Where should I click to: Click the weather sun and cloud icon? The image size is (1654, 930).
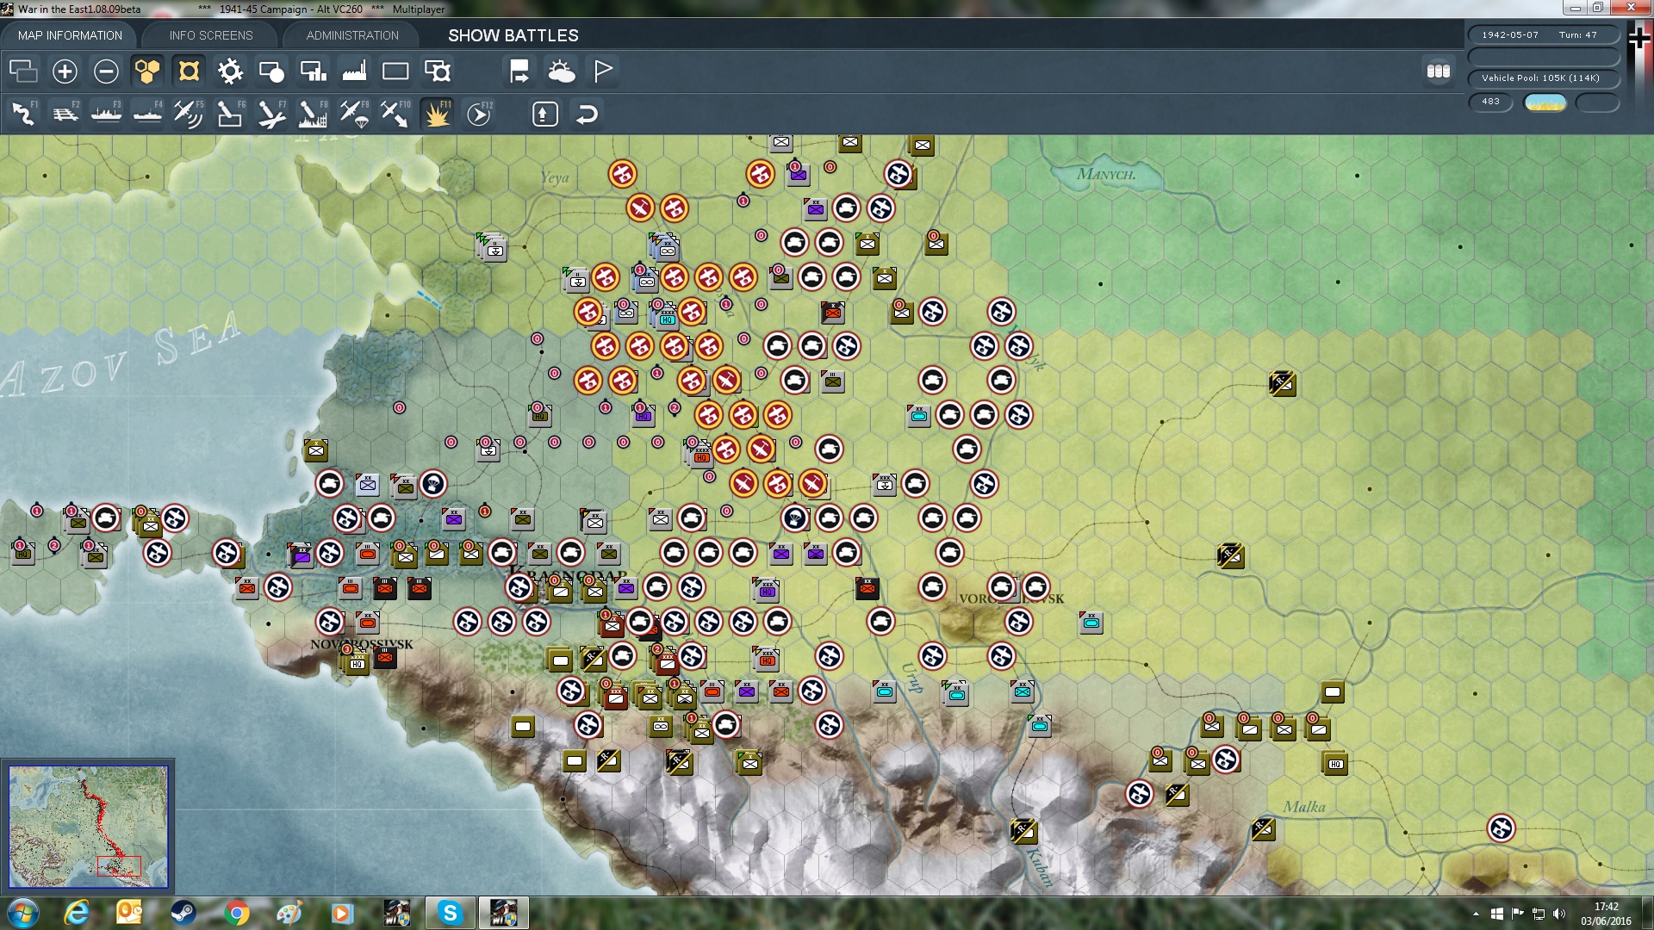pos(562,71)
